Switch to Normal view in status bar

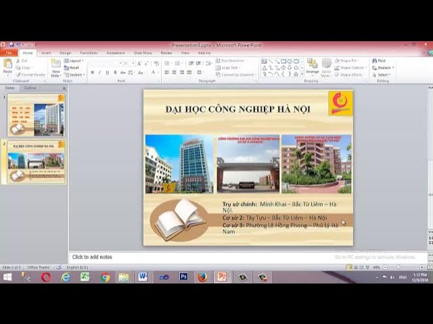(350, 267)
